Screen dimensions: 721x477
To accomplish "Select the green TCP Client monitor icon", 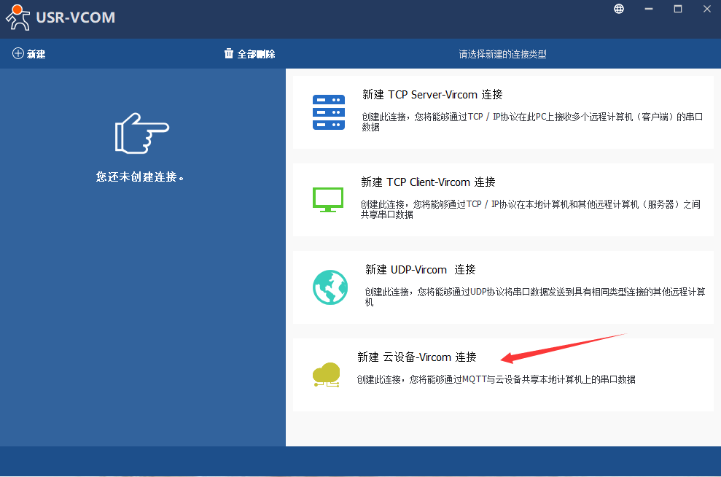I will (327, 199).
